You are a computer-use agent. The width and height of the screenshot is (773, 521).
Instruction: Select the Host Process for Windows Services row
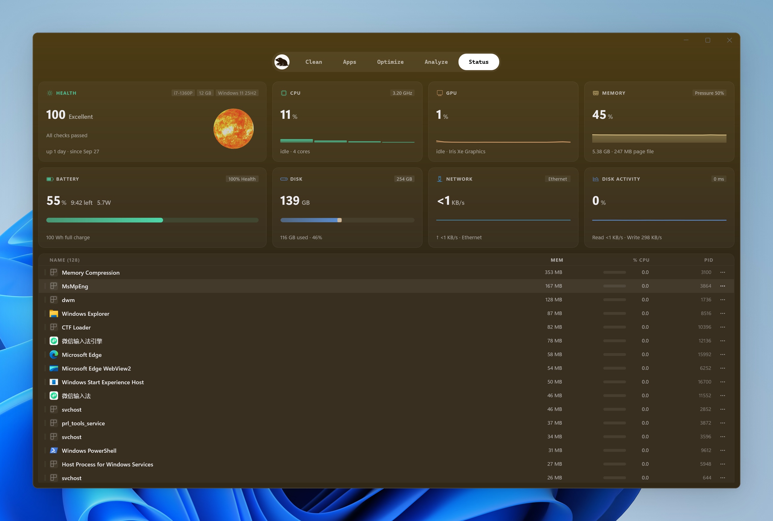(x=386, y=464)
